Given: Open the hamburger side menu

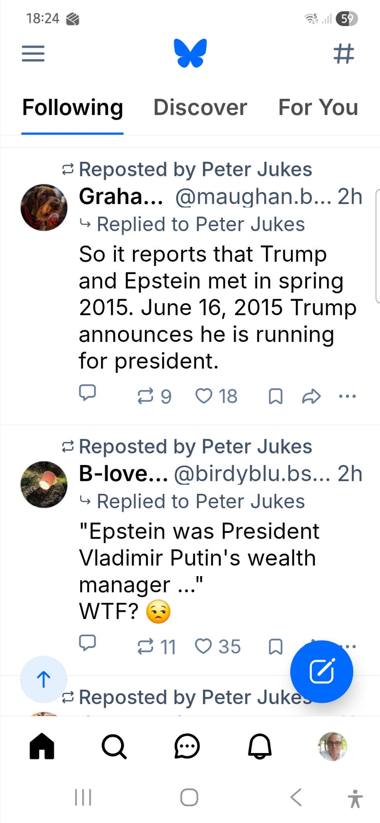Looking at the screenshot, I should [x=33, y=53].
